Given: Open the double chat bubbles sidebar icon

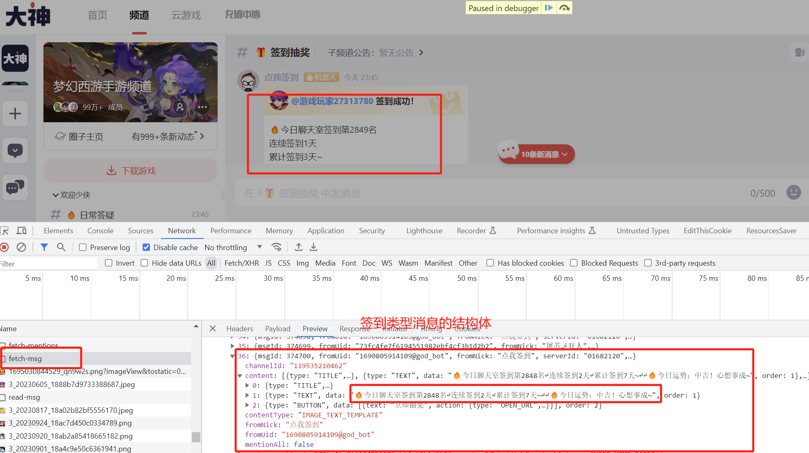Looking at the screenshot, I should pos(15,187).
